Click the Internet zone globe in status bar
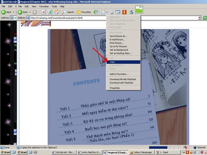Image resolution: width=207 pixels, height=155 pixels. (x=195, y=148)
